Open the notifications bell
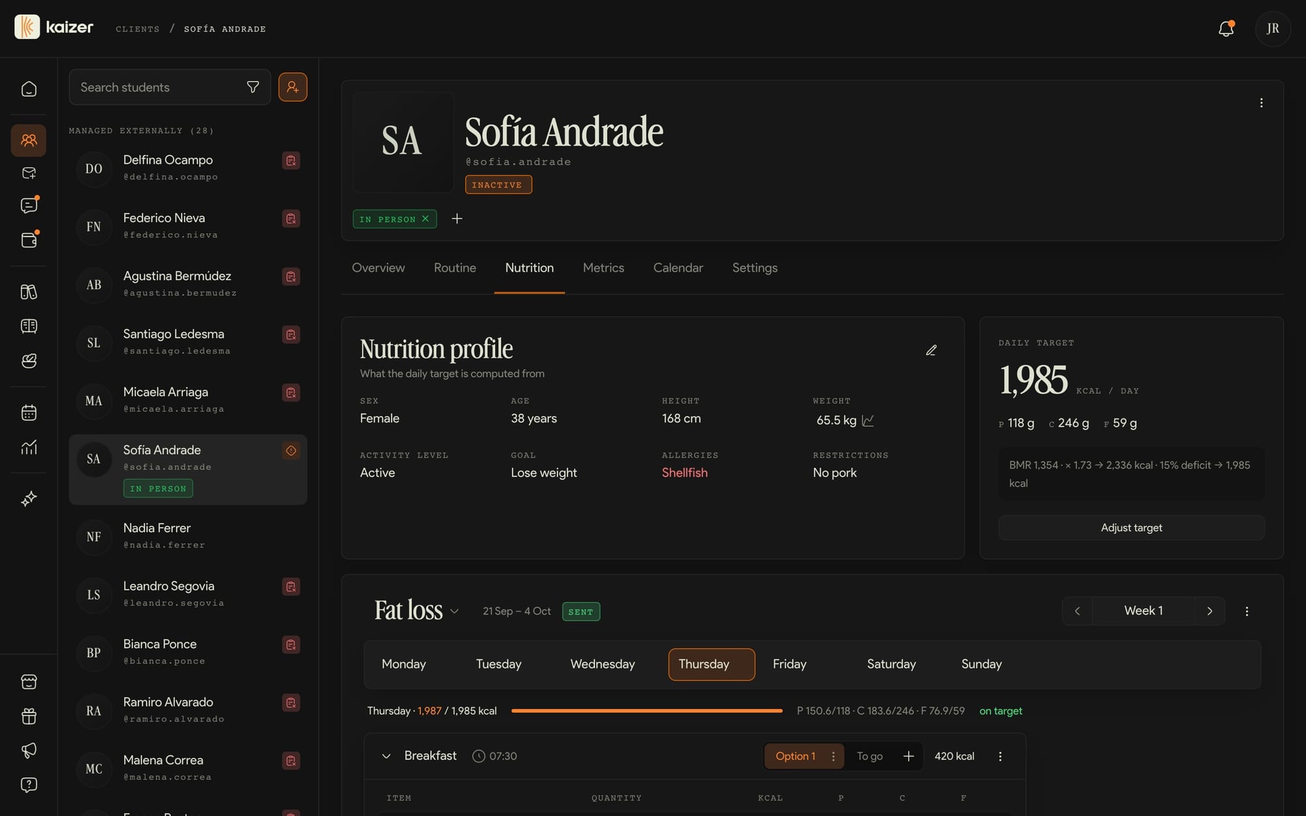1306x816 pixels. pos(1226,29)
